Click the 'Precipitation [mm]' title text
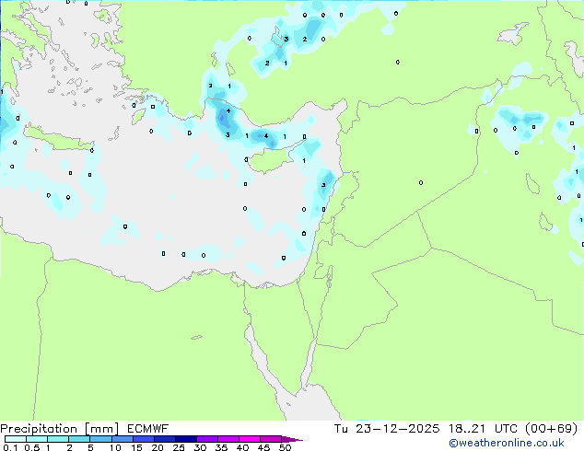Image resolution: width=584 pixels, height=451 pixels. (60, 429)
